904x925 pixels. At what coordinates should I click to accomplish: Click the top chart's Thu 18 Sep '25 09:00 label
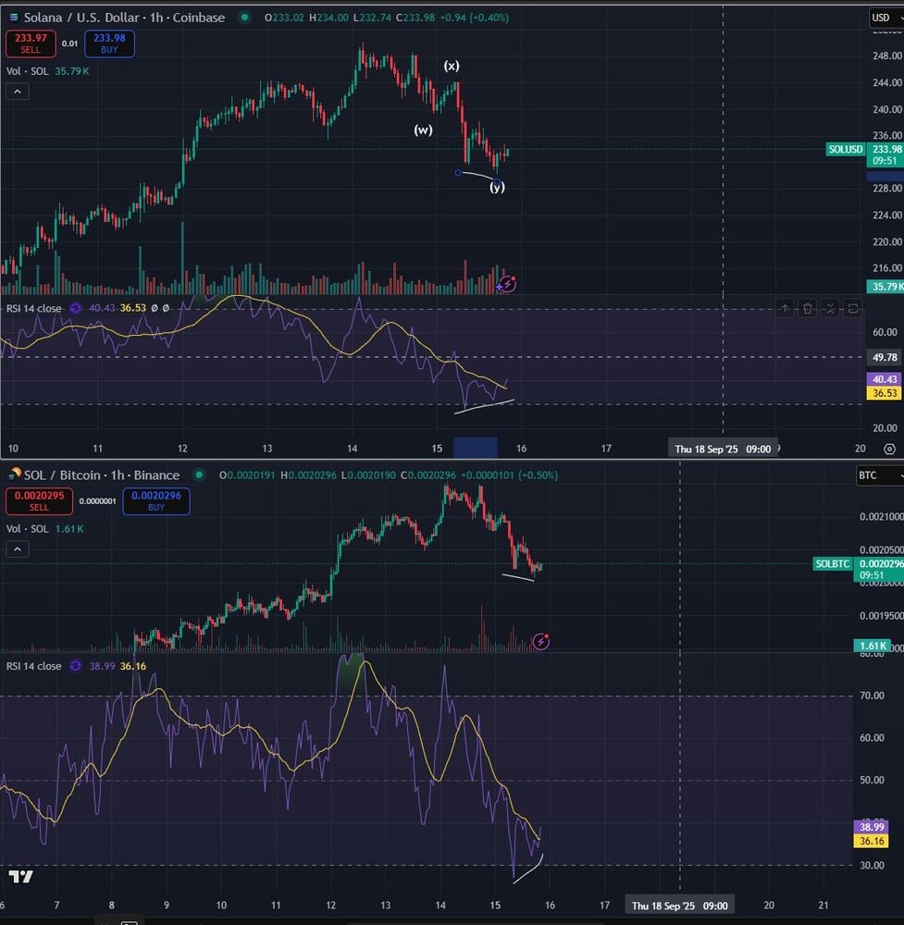point(723,449)
